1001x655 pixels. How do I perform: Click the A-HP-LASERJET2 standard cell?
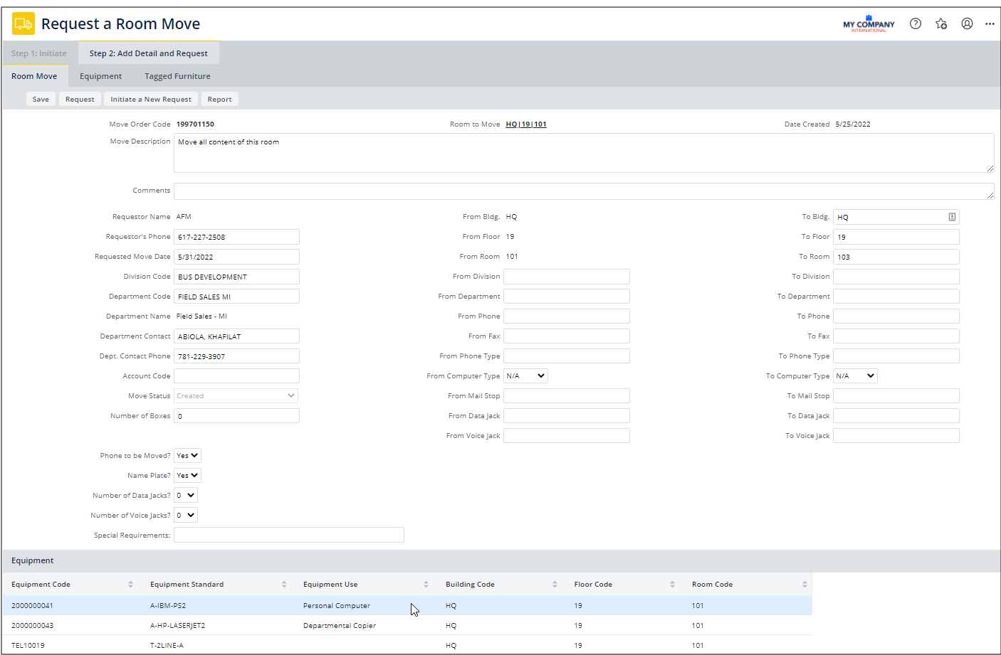tap(177, 626)
